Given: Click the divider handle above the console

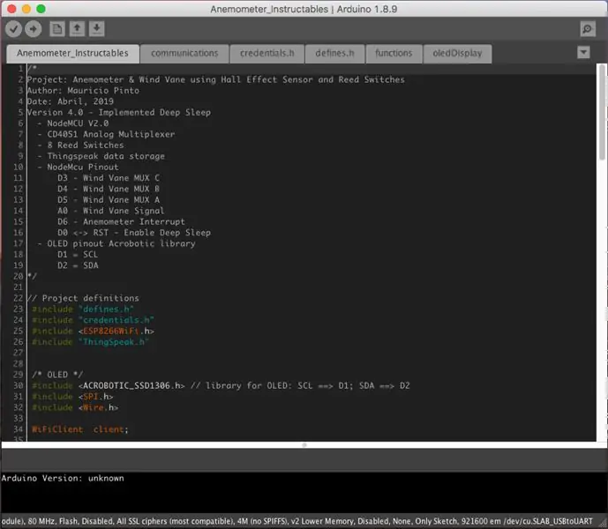Looking at the screenshot, I should coord(304,445).
